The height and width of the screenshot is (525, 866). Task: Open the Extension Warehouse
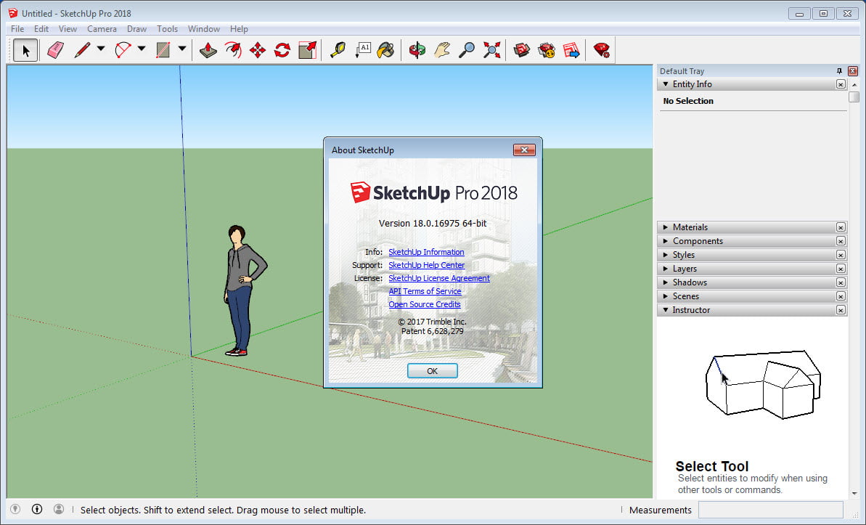pos(546,50)
